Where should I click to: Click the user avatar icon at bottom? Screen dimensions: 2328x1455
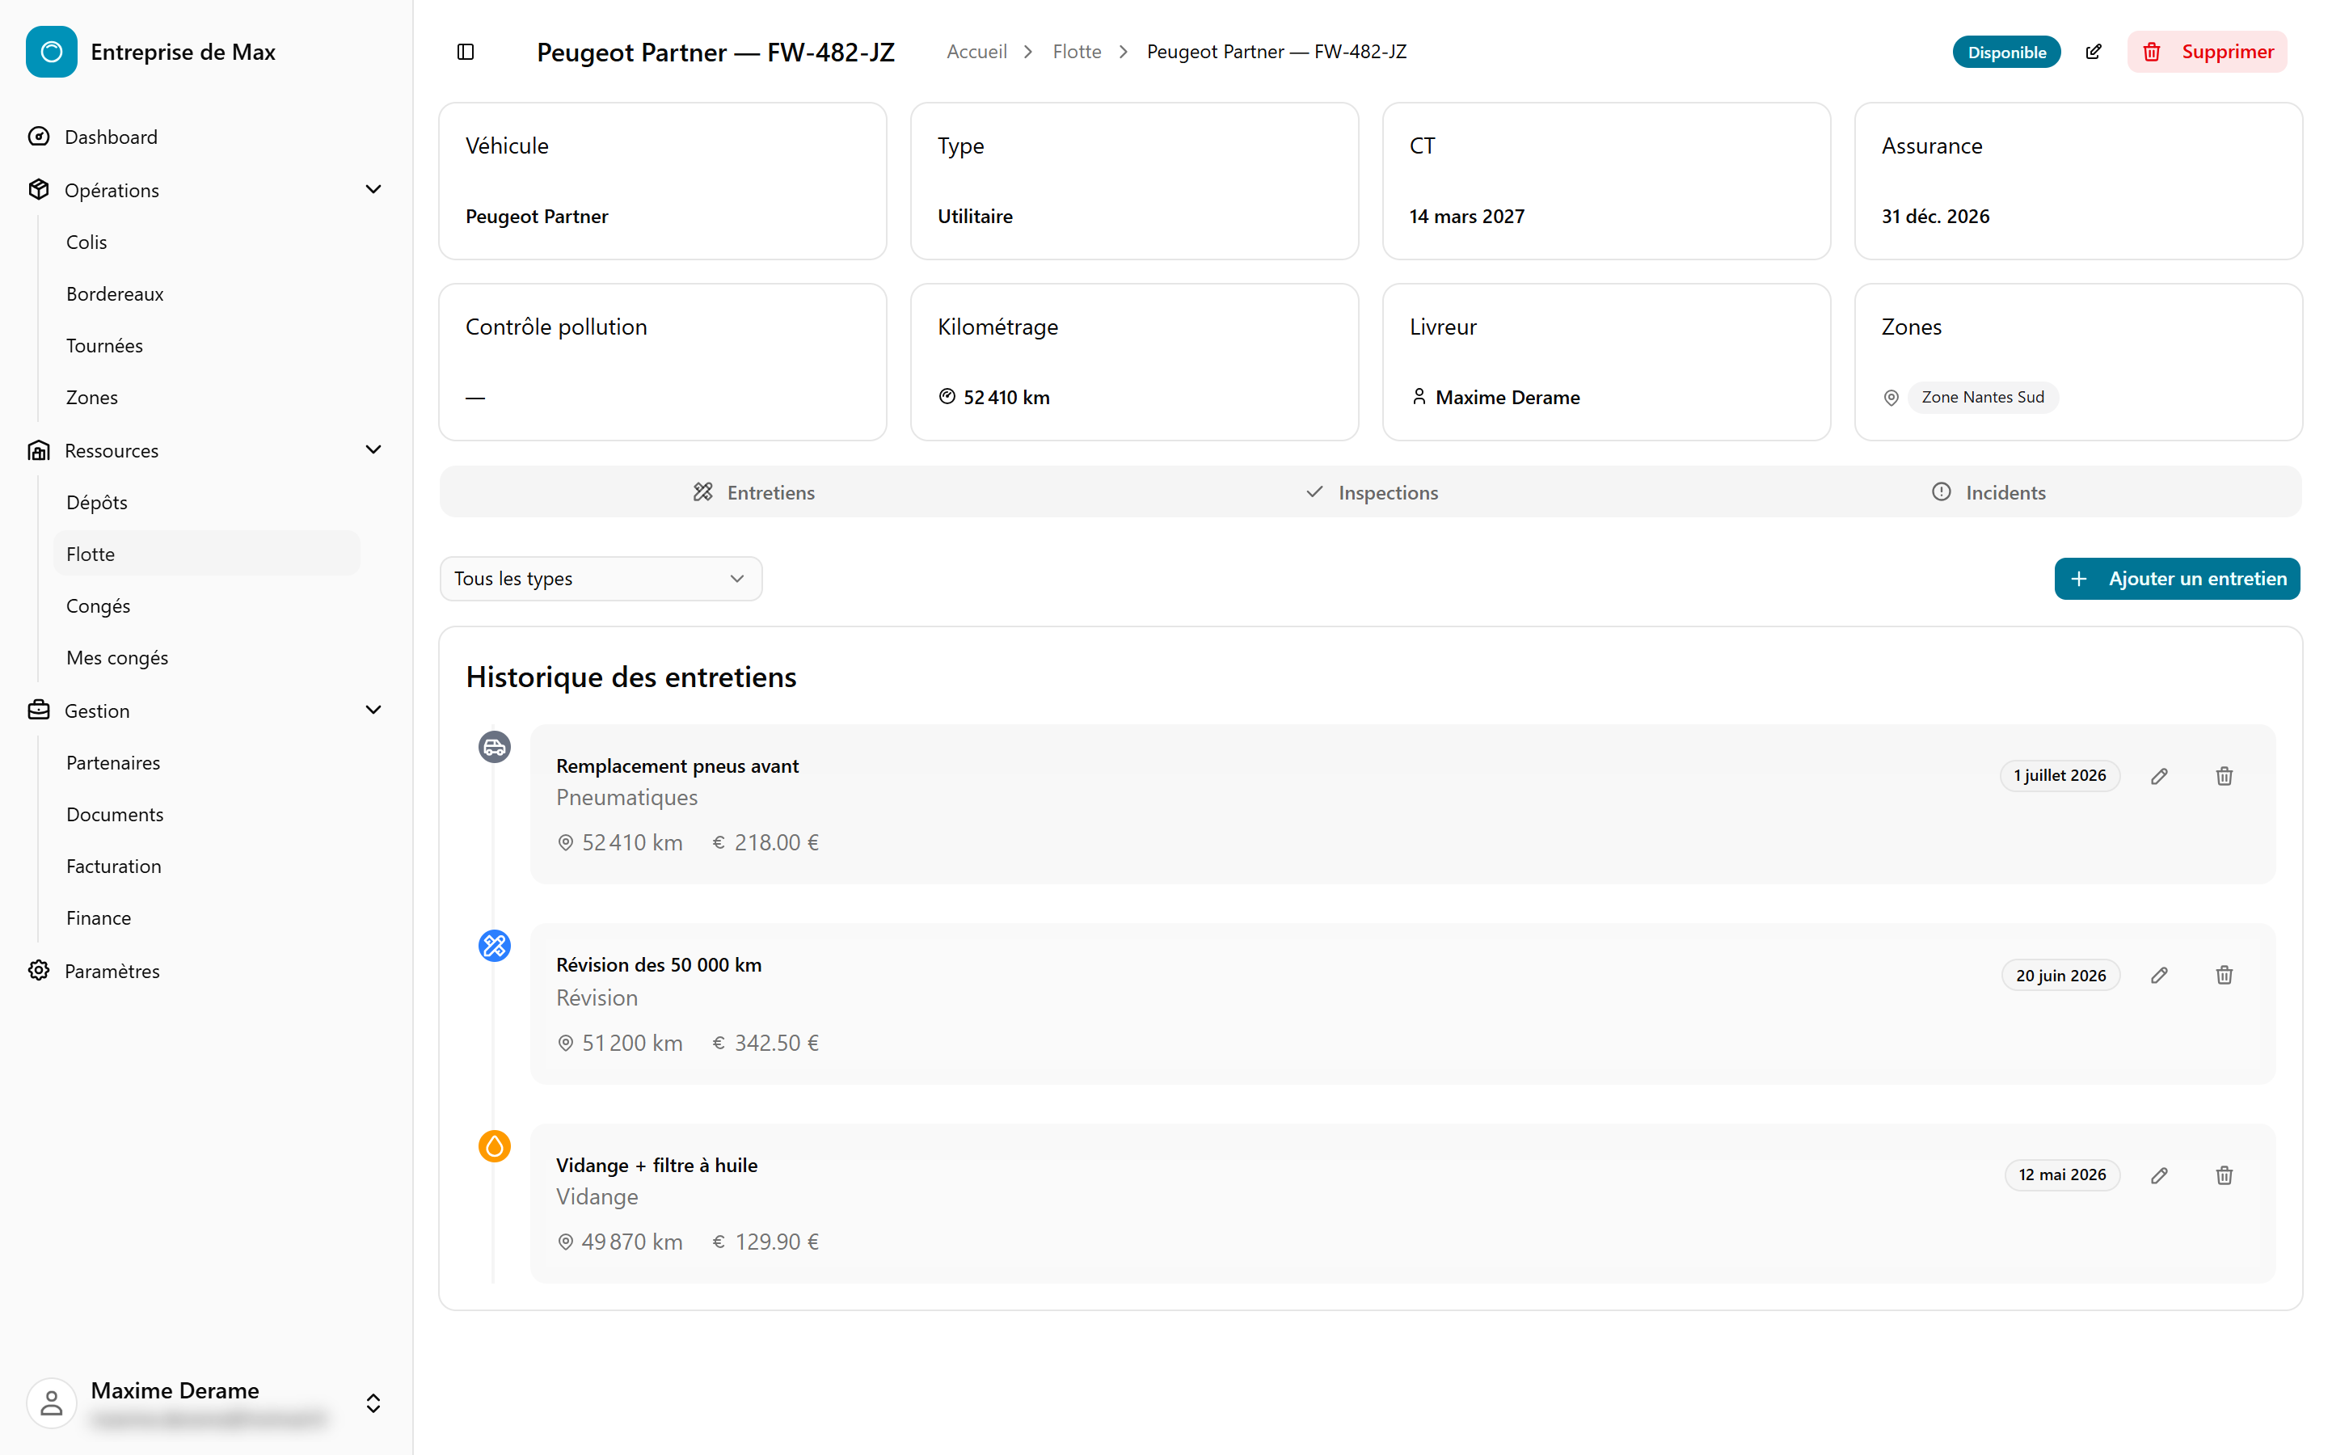(x=52, y=1403)
